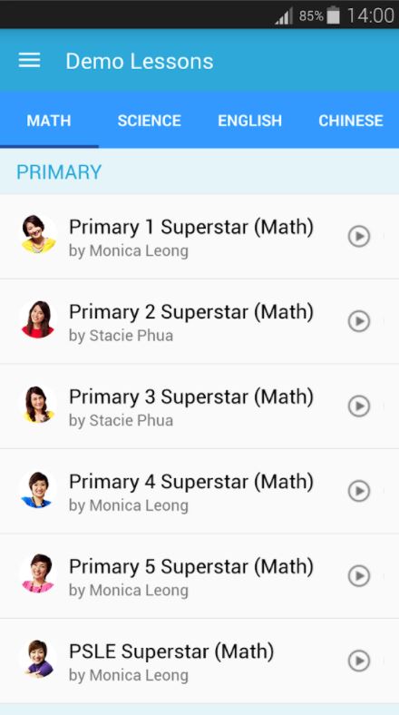399x715 pixels.
Task: Play the Primary 2 Superstar (Math) demo
Action: point(359,321)
